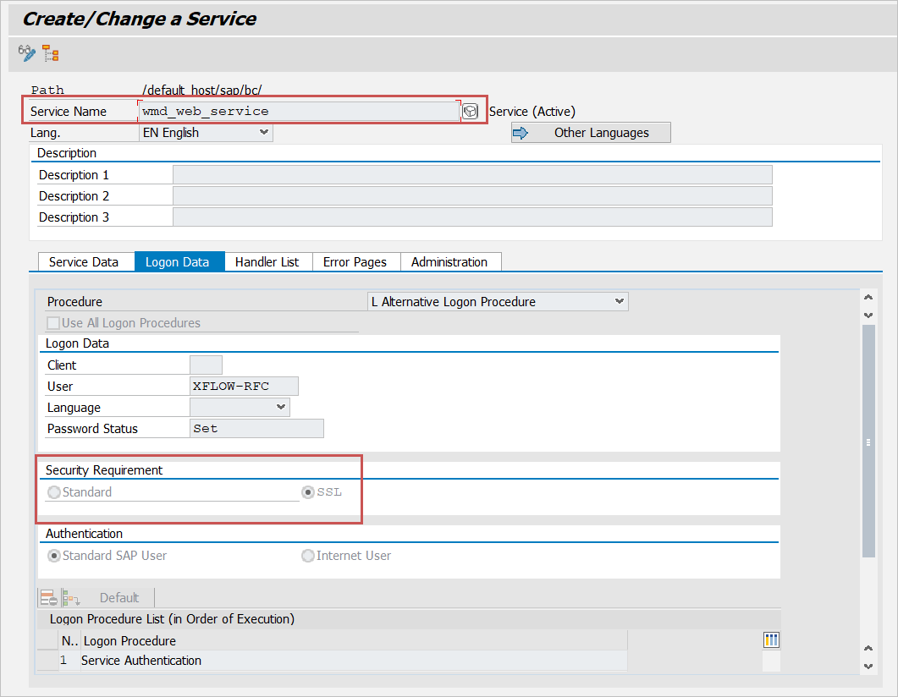This screenshot has height=697, width=898.
Task: Click into the User input field
Action: [x=245, y=387]
